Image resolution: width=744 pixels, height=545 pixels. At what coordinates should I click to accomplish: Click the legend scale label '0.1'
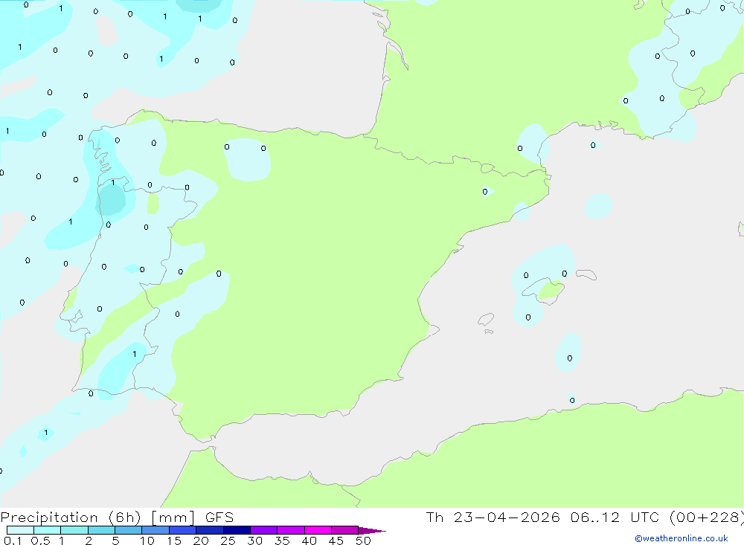[x=13, y=541]
